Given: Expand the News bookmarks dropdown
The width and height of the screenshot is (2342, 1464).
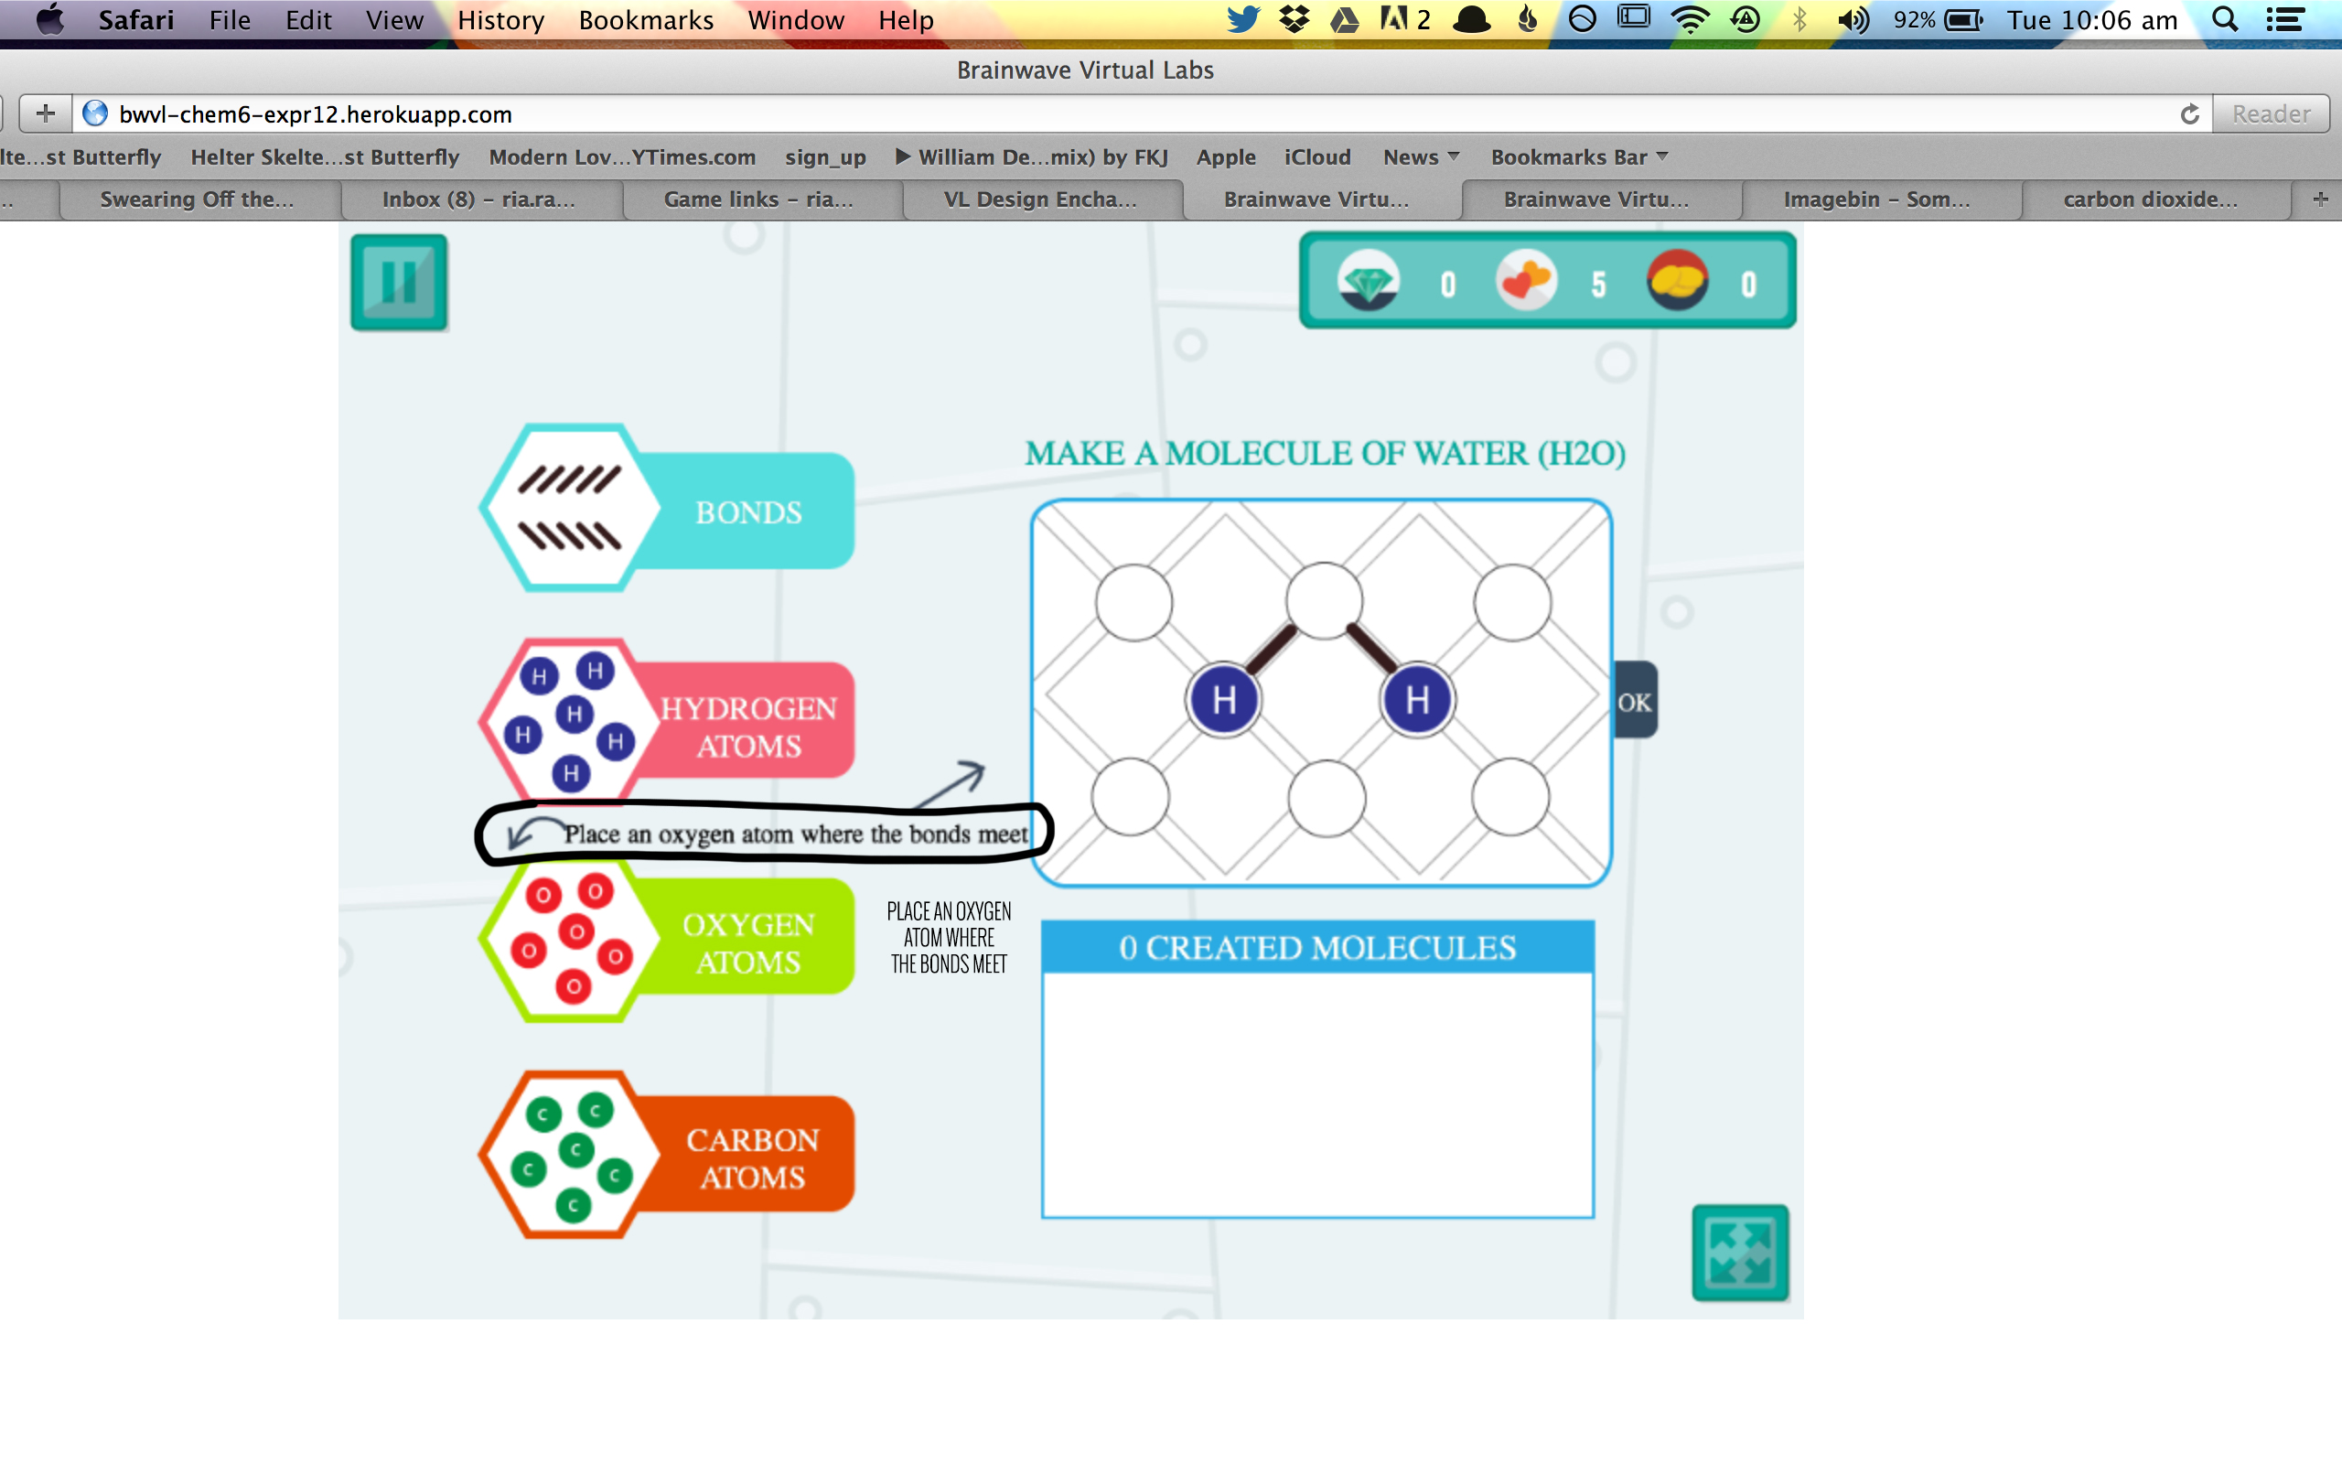Looking at the screenshot, I should tap(1421, 156).
